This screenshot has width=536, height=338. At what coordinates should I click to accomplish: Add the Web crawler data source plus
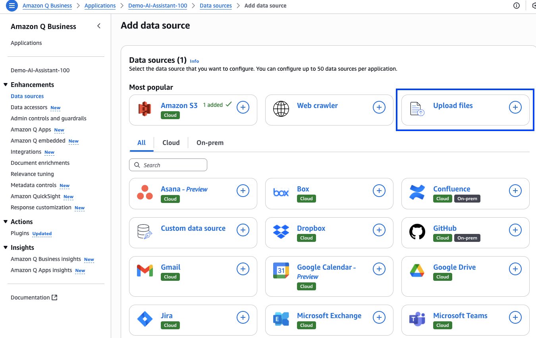coord(379,107)
